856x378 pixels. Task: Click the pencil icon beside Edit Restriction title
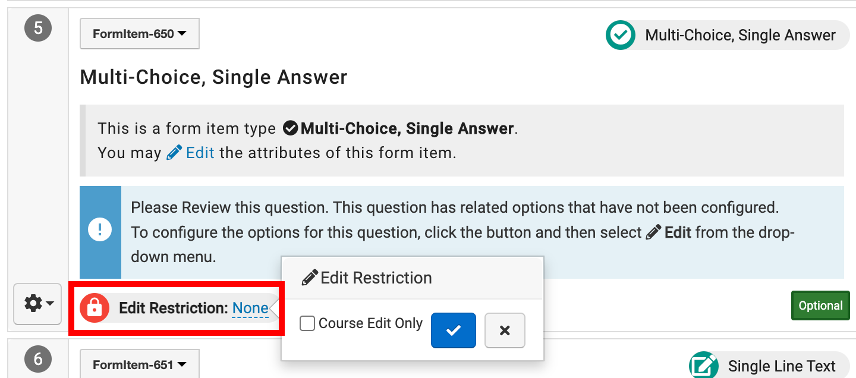tap(310, 278)
